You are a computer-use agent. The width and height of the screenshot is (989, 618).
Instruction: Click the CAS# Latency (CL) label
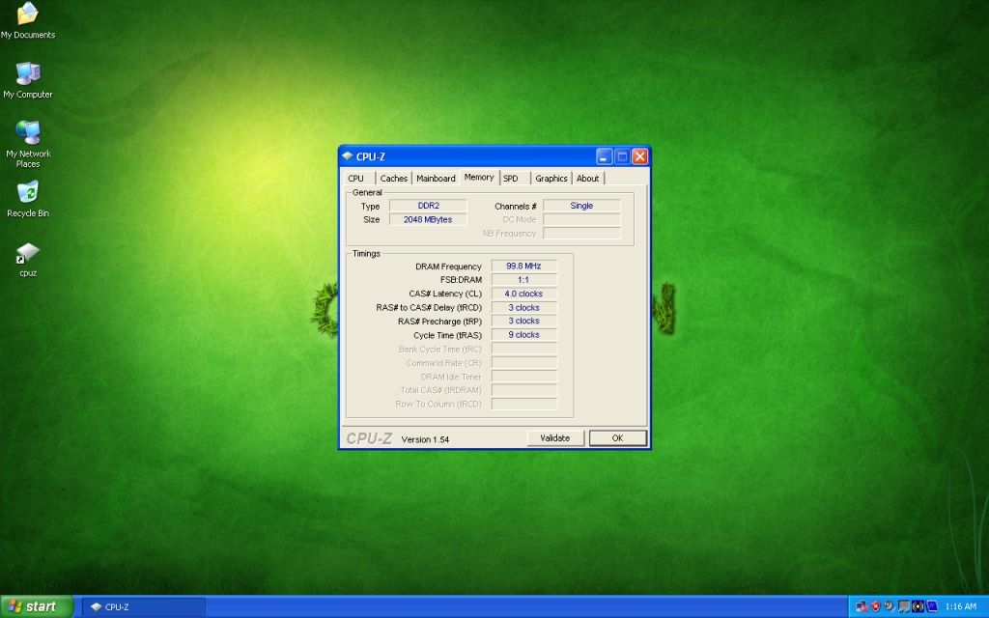(445, 294)
